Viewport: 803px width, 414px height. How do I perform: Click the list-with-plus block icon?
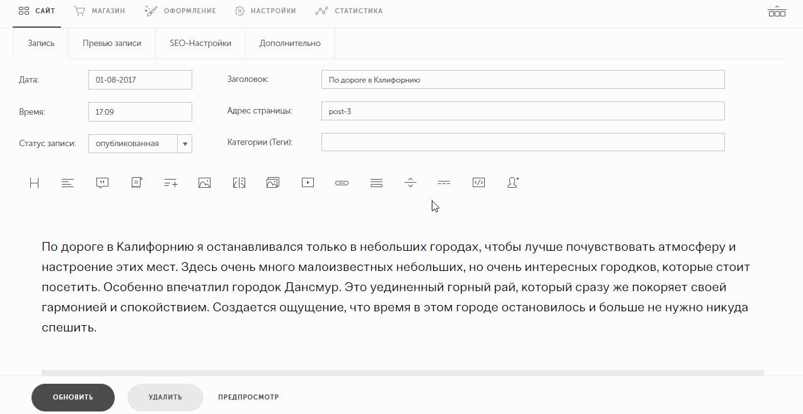click(x=170, y=183)
